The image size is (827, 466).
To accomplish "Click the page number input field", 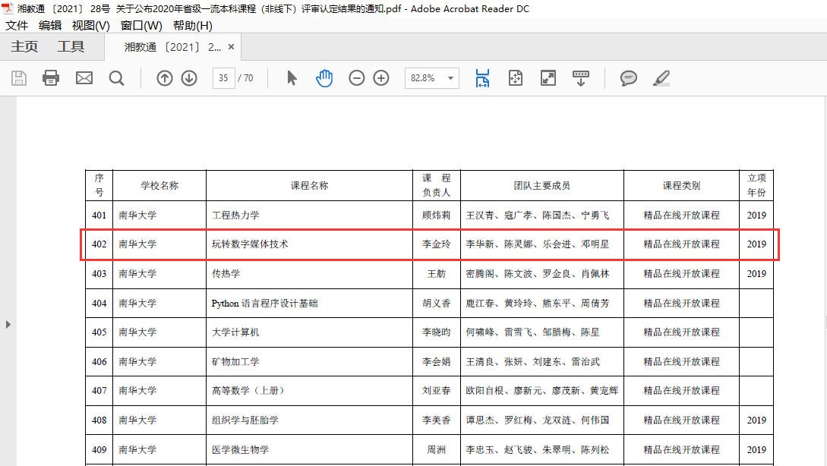I will tap(224, 78).
